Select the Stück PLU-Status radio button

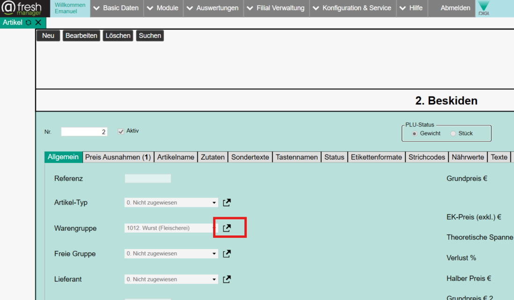coord(453,134)
